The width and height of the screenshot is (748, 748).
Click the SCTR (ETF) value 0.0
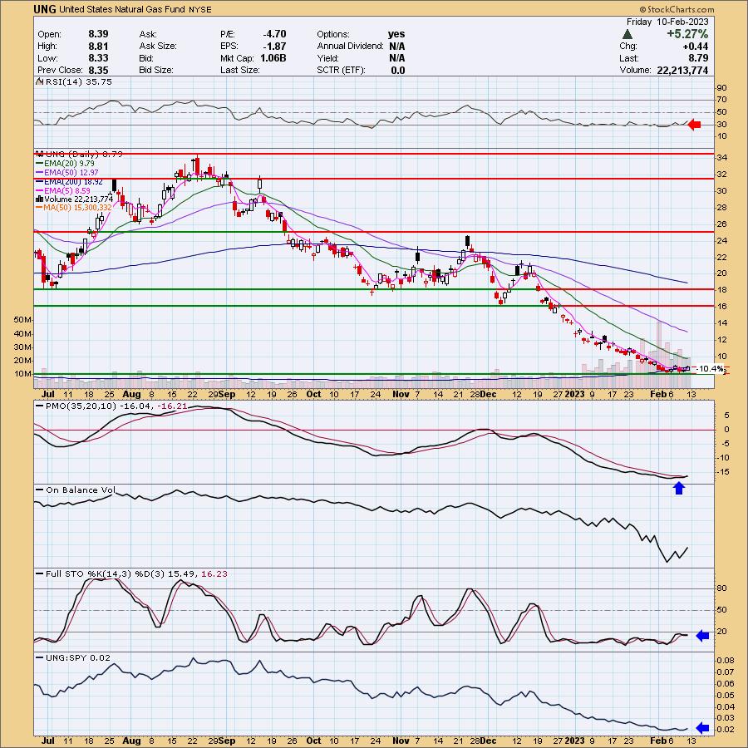point(398,70)
